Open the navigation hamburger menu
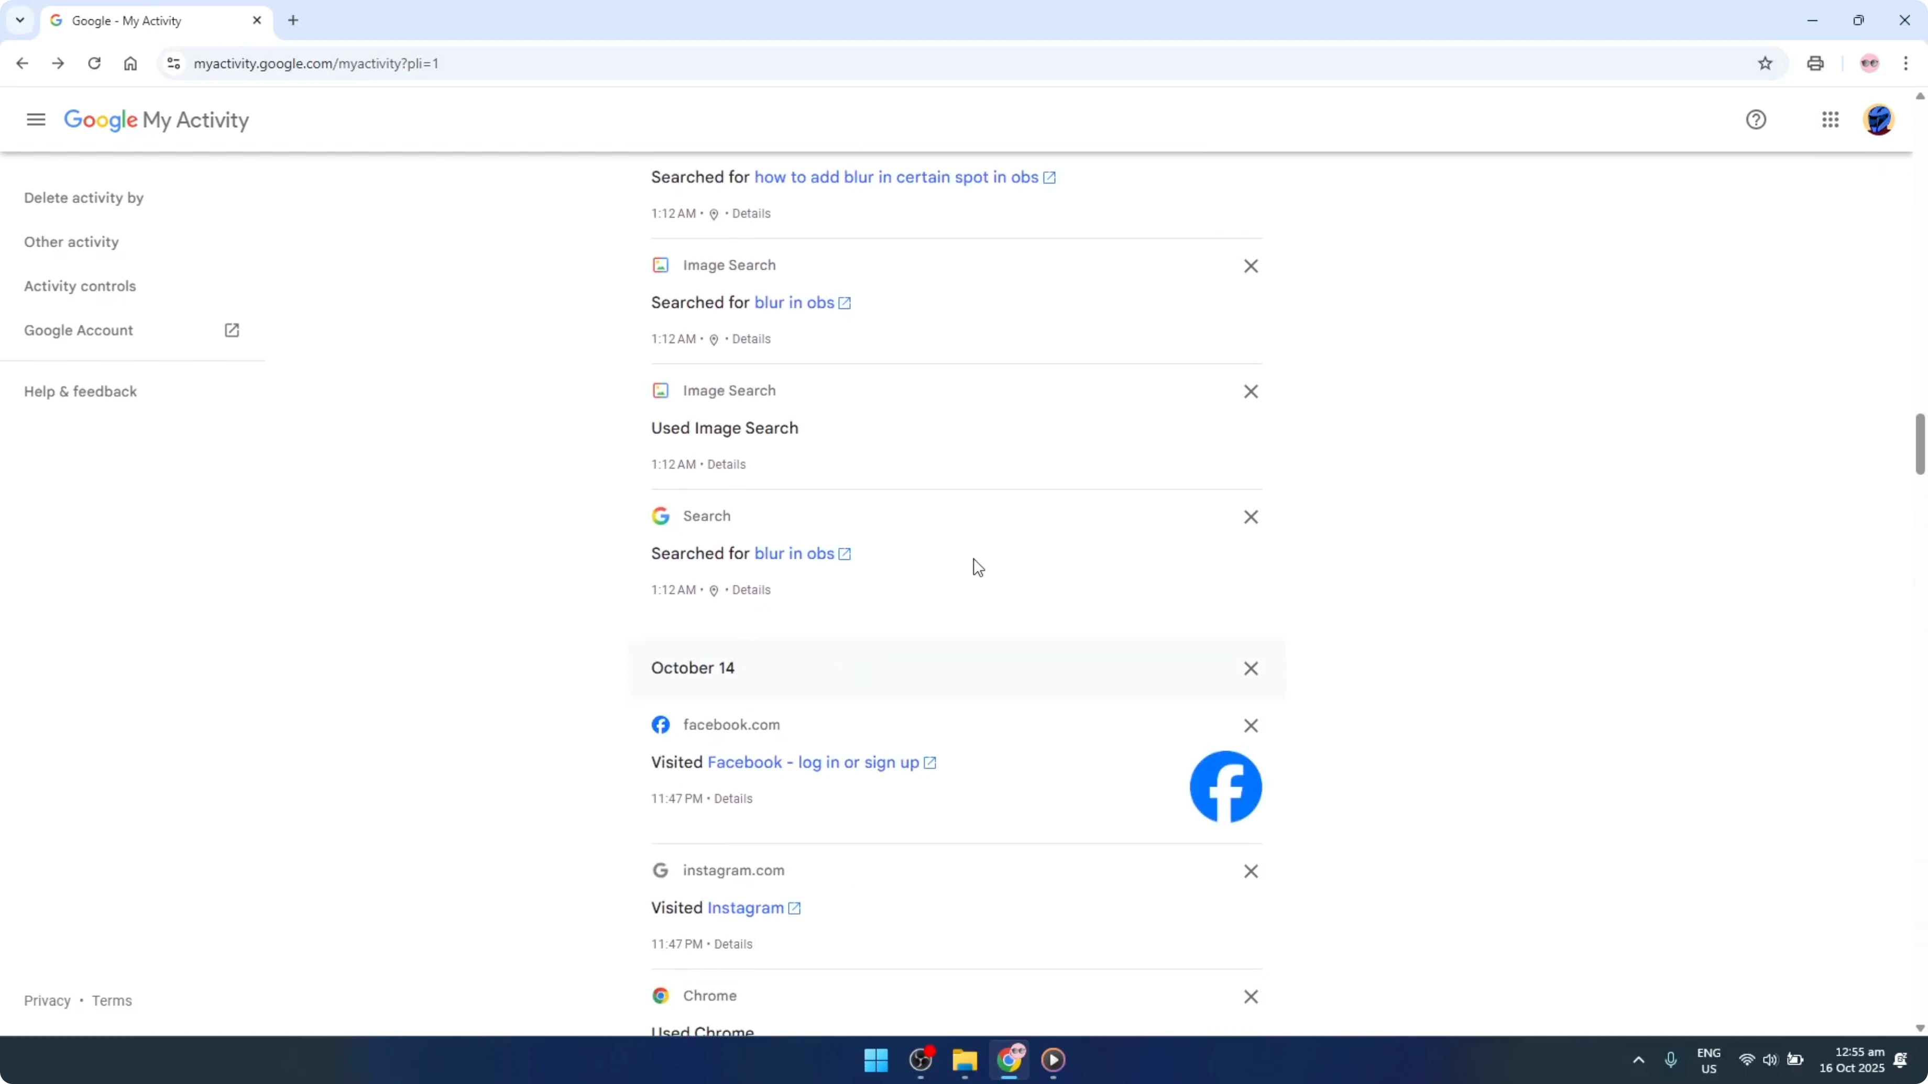 tap(35, 119)
